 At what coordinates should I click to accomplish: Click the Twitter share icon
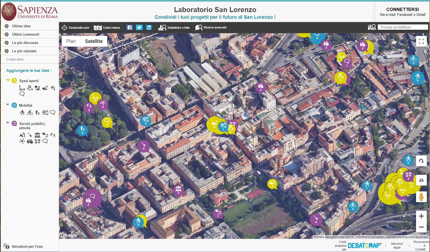coord(139,28)
